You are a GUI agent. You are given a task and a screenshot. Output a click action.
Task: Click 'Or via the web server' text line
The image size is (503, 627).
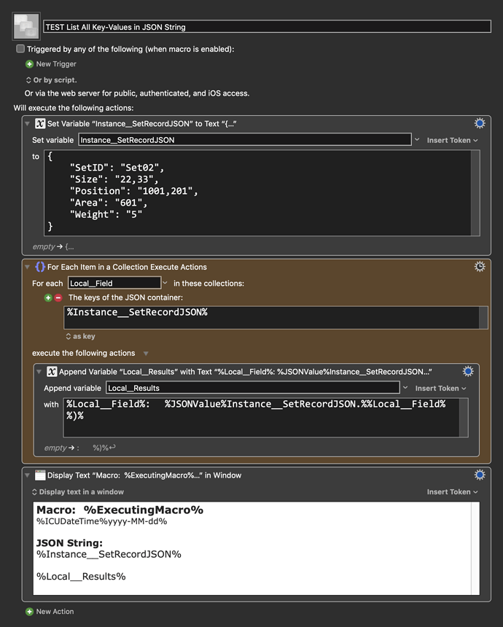[137, 93]
